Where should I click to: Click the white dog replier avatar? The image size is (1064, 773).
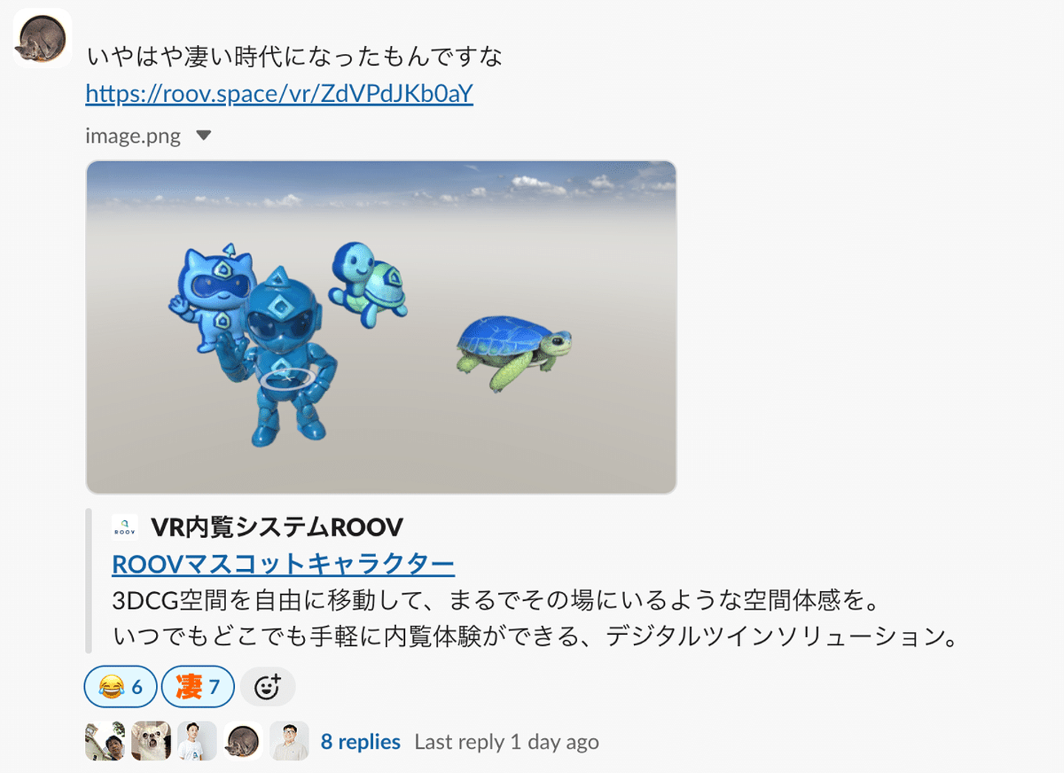pyautogui.click(x=151, y=741)
